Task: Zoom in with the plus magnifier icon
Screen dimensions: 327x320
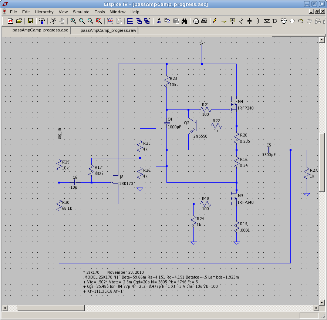Action: (73, 21)
